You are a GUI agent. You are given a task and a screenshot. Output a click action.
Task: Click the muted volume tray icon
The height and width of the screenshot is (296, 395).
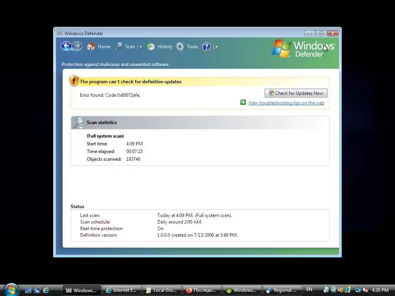point(365,290)
